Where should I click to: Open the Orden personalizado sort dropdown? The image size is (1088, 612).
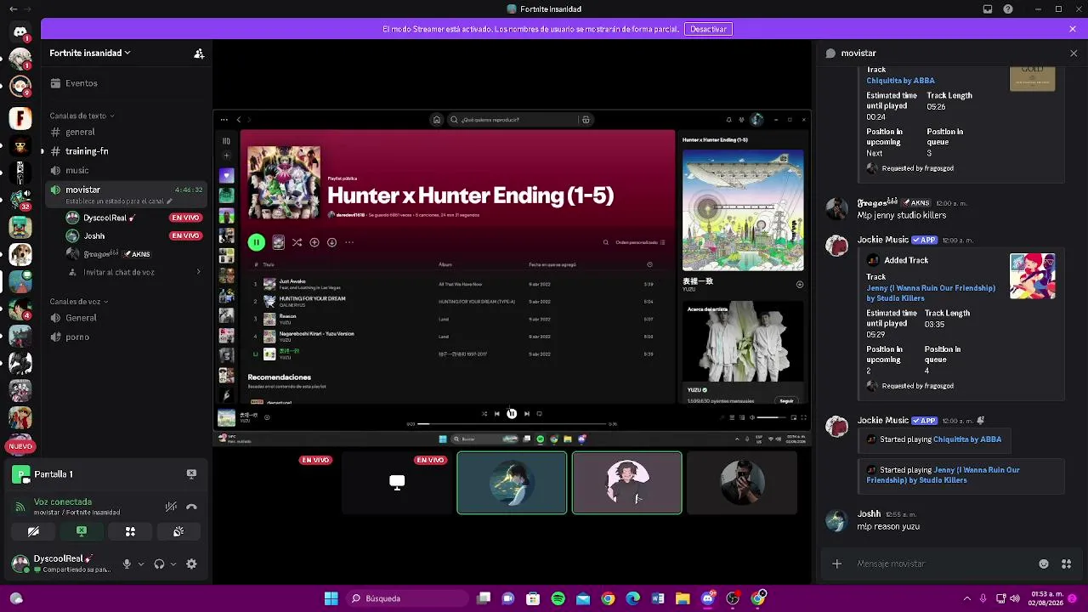(x=640, y=242)
